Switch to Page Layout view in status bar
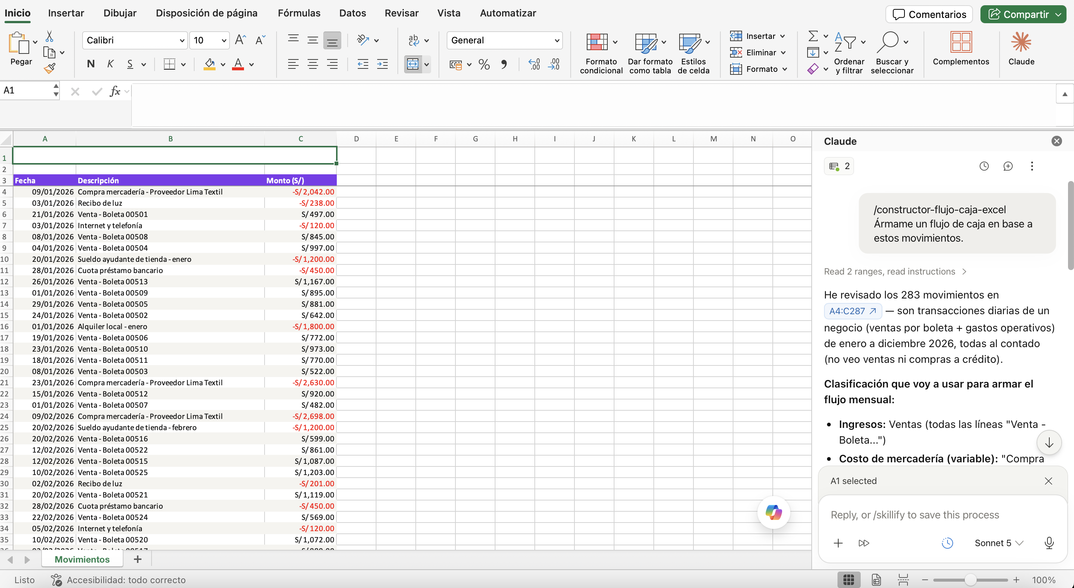1074x588 pixels. tap(876, 580)
